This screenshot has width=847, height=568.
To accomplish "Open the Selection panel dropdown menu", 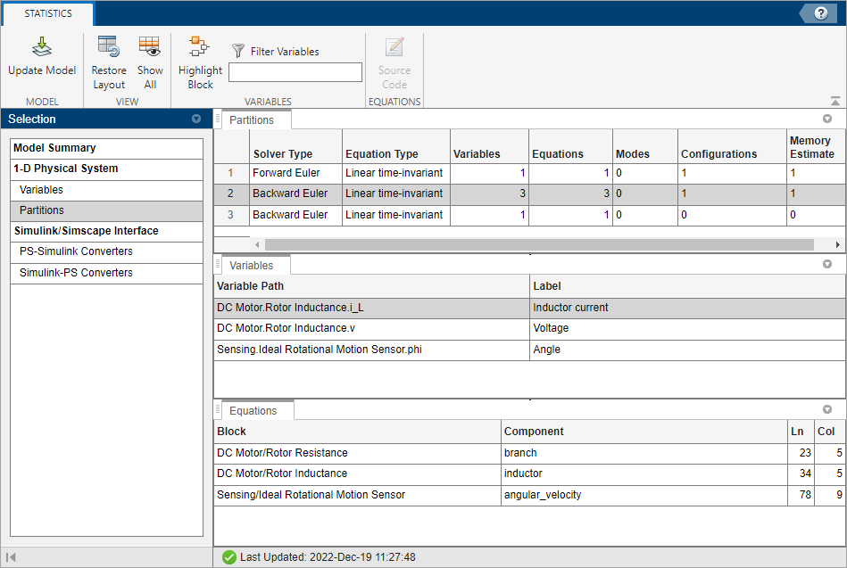I will [196, 119].
